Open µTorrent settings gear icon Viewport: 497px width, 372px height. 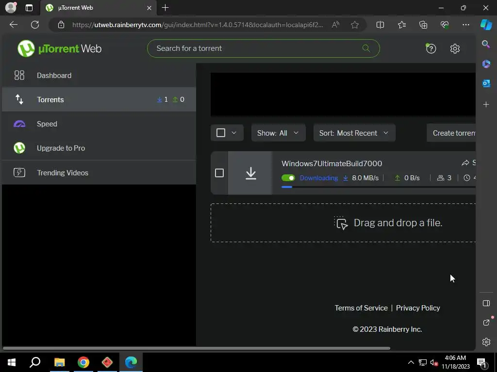455,48
